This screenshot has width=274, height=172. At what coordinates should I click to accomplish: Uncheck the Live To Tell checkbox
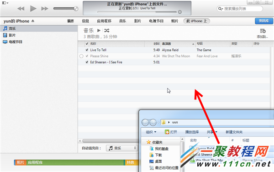(87, 50)
